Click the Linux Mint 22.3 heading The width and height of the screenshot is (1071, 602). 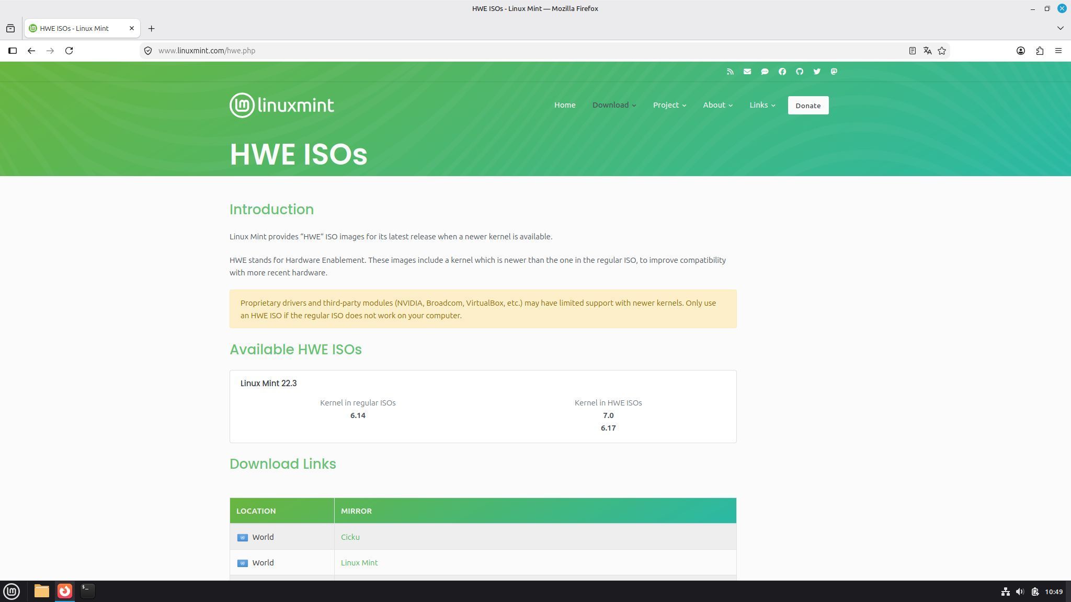pos(268,384)
